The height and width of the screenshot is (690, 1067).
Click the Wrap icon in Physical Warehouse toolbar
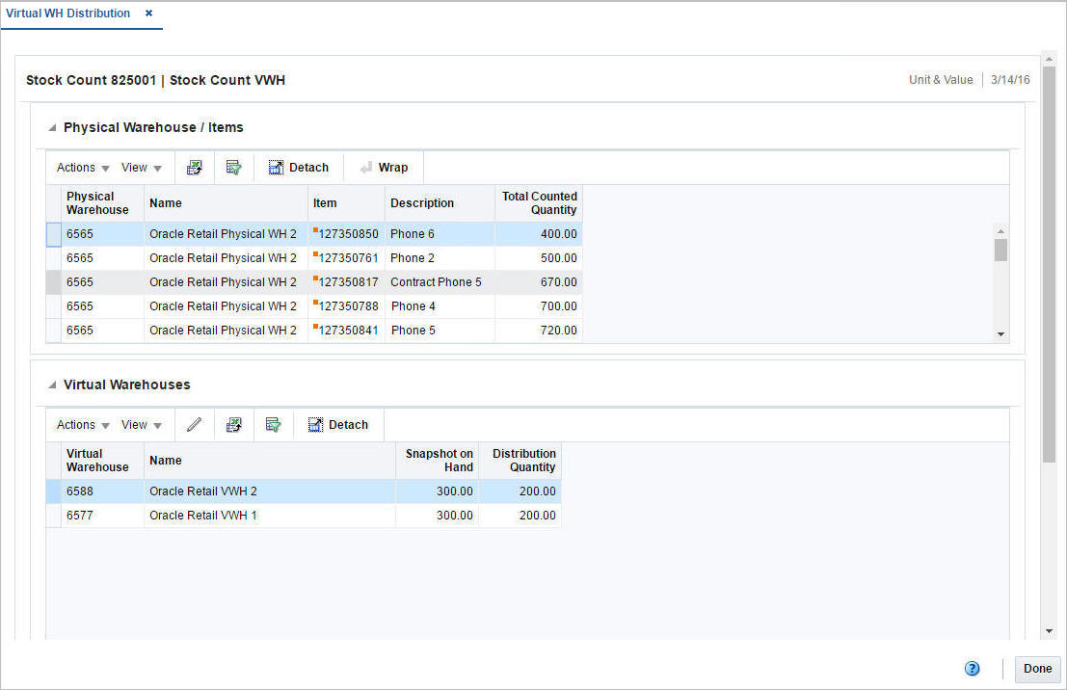click(384, 167)
